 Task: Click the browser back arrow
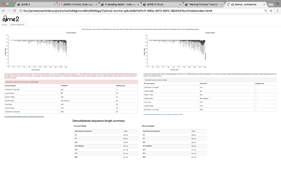[3, 11]
